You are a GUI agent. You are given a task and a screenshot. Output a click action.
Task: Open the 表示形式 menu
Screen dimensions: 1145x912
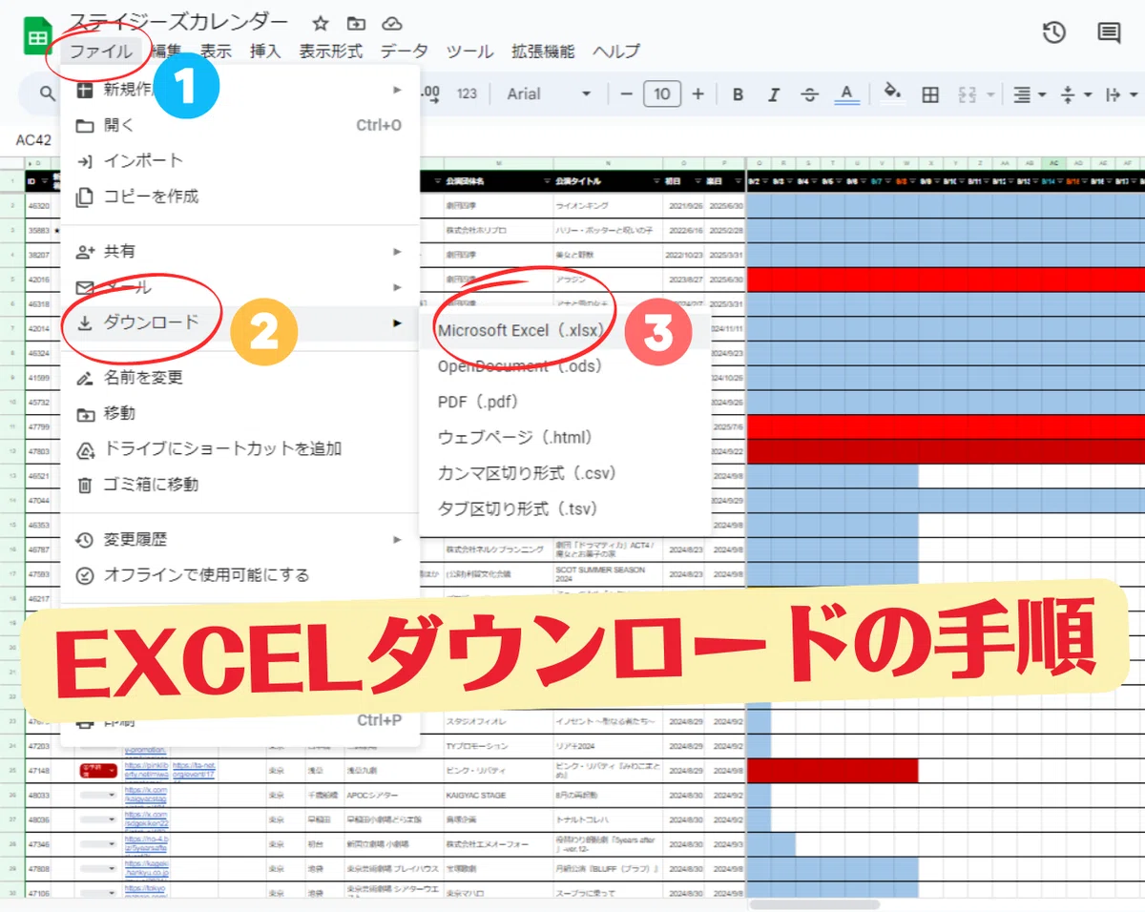click(331, 52)
